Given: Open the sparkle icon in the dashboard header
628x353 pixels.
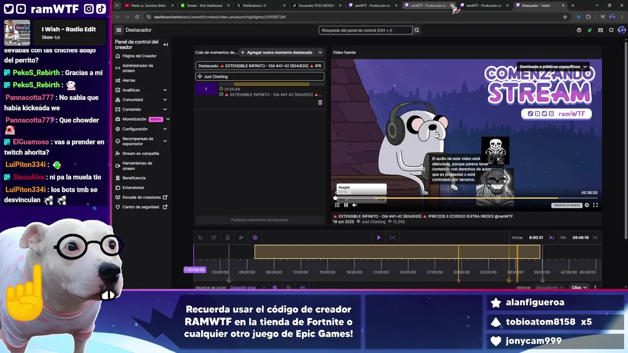Looking at the screenshot, I should (590, 30).
